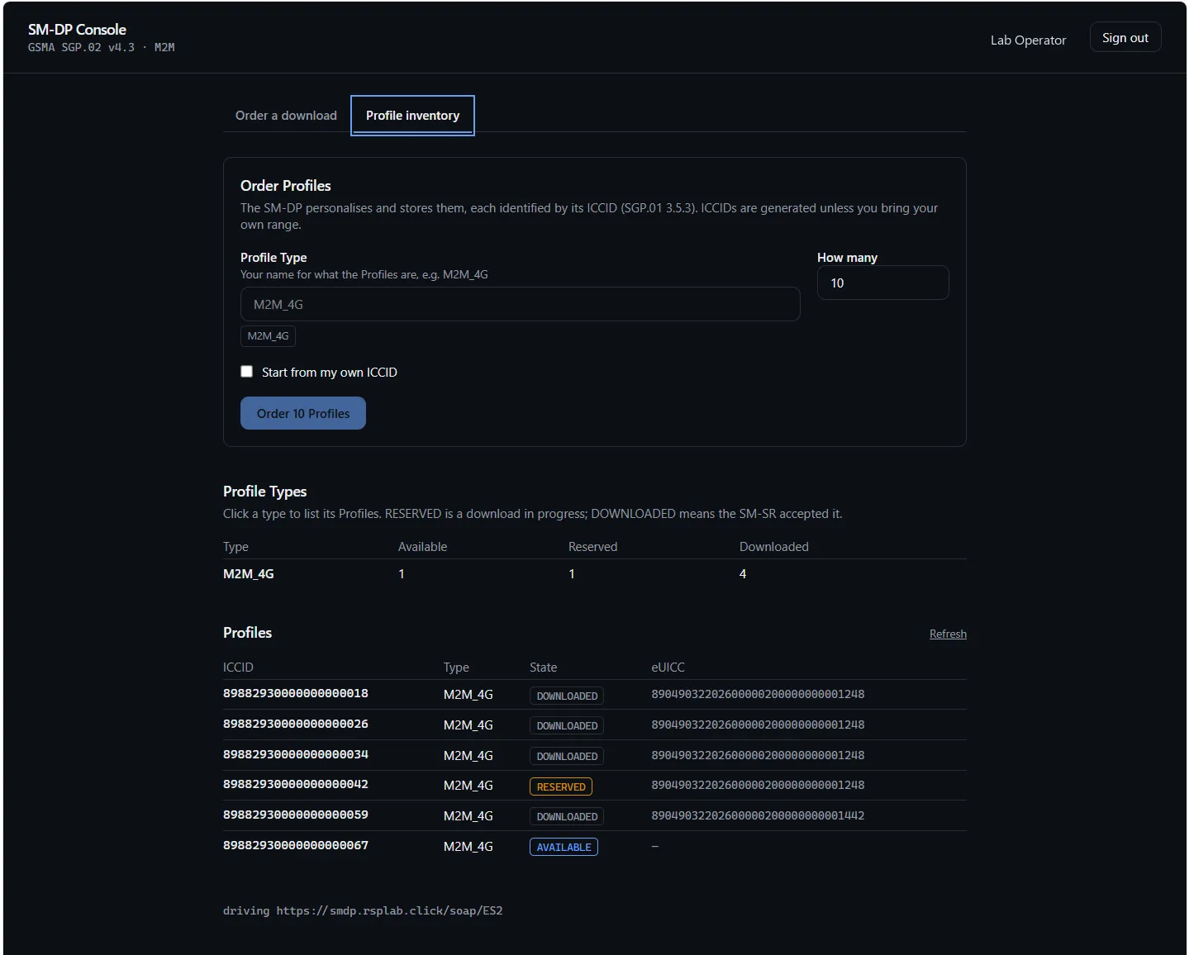Click the Reserved column header
This screenshot has width=1189, height=955.
click(592, 547)
